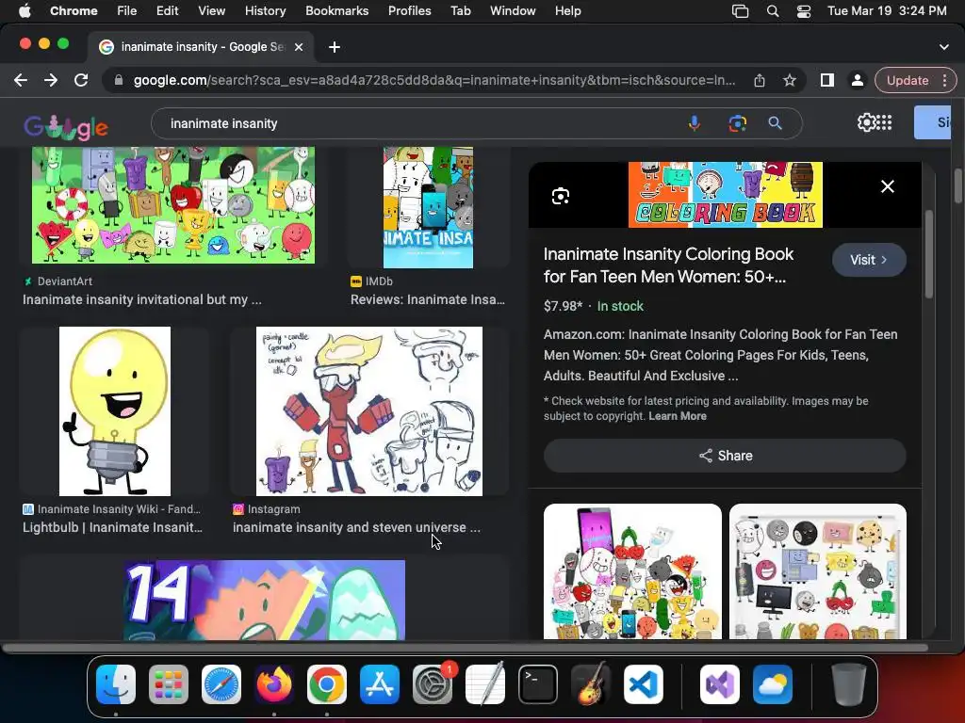This screenshot has width=965, height=723.
Task: Click the DeviantArt group characters thumbnail
Action: [173, 204]
